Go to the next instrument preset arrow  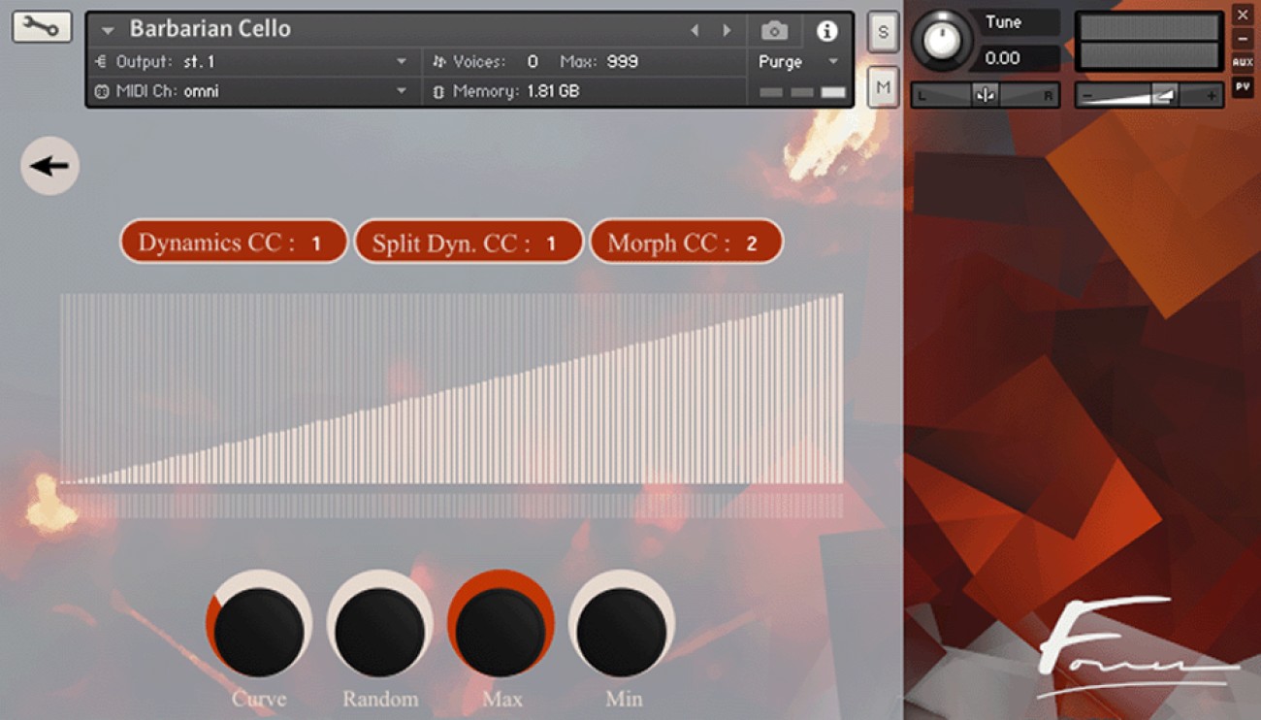[727, 31]
